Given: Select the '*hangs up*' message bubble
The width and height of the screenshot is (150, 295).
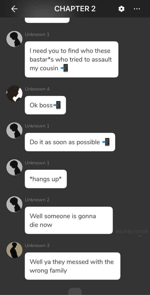Looking at the screenshot, I should pyautogui.click(x=46, y=179).
